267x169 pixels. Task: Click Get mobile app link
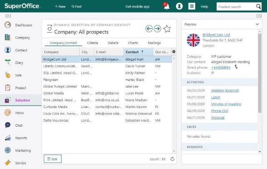pyautogui.click(x=137, y=7)
